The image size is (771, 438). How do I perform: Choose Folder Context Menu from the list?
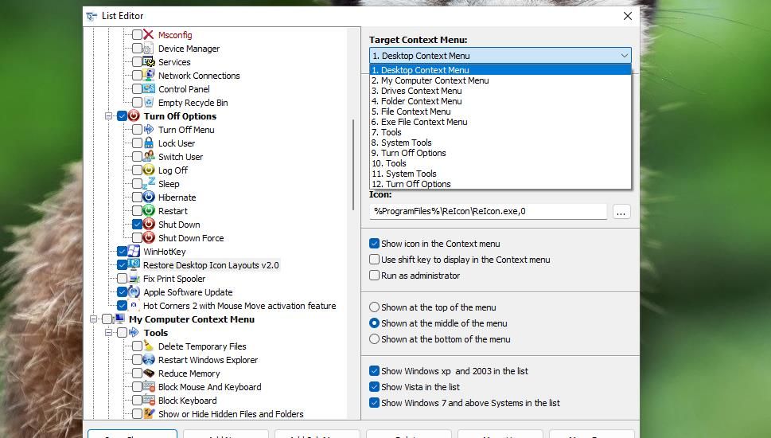pos(421,101)
